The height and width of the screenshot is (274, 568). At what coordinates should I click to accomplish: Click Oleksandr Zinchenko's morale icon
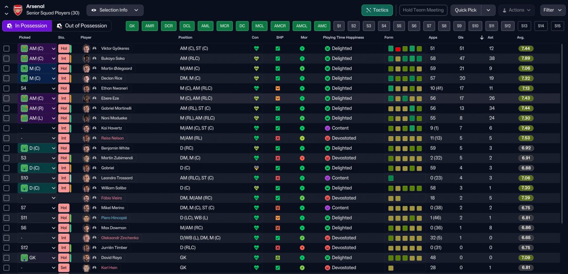[302, 238]
